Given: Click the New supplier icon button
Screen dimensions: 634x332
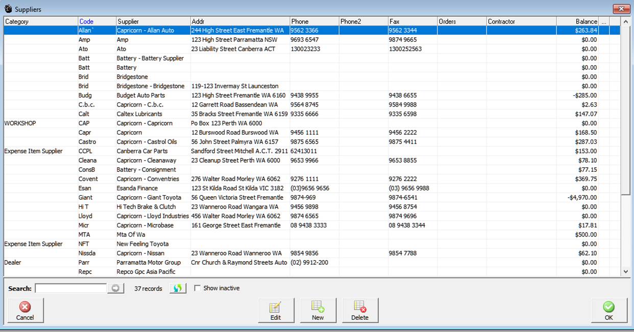Looking at the screenshot, I should pyautogui.click(x=318, y=310).
